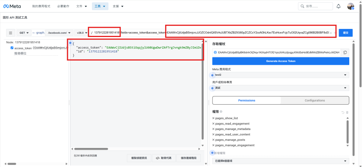This screenshot has height=167, width=362.
Task: Go to 我的應用程式
Action: (41, 6)
